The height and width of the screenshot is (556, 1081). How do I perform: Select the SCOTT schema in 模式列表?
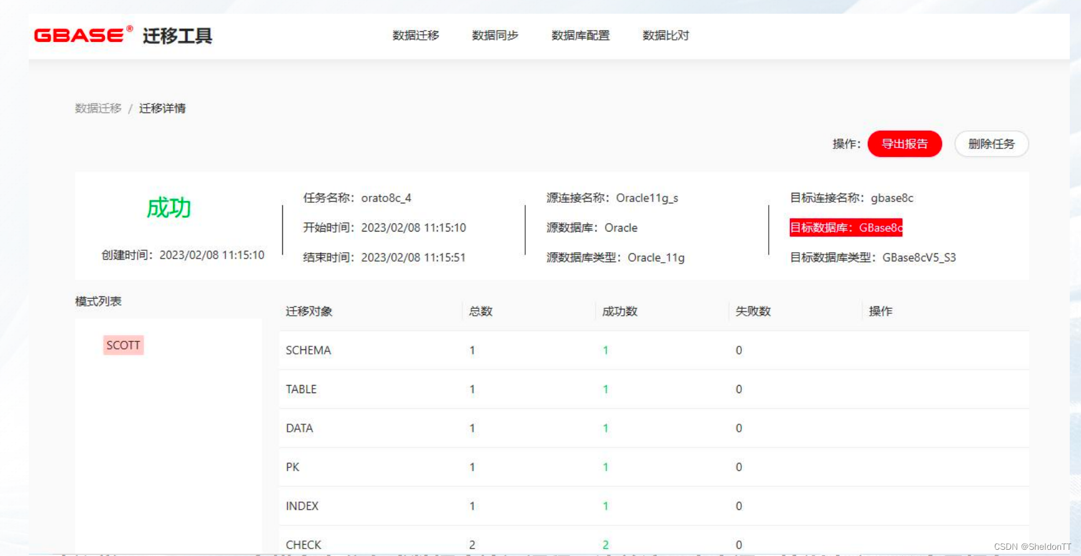click(x=123, y=345)
